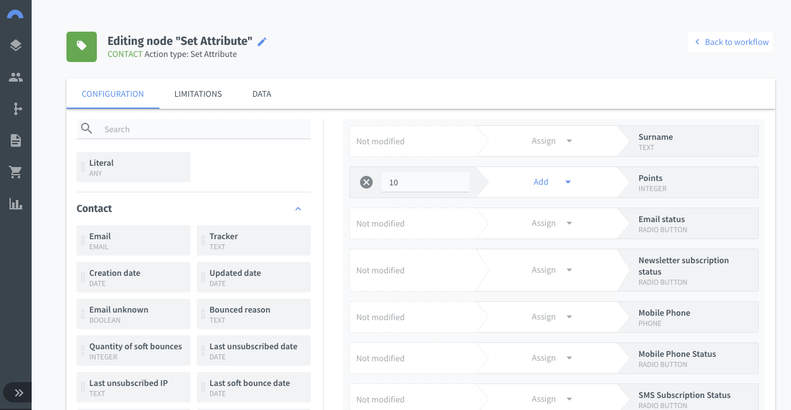Click drag handle of Literal item

[x=83, y=168]
